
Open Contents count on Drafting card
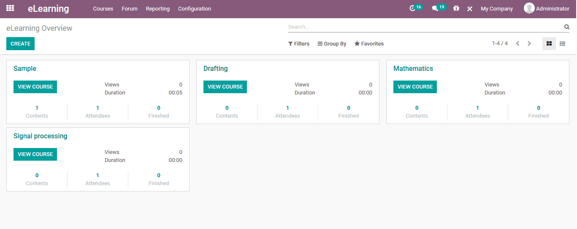227,112
